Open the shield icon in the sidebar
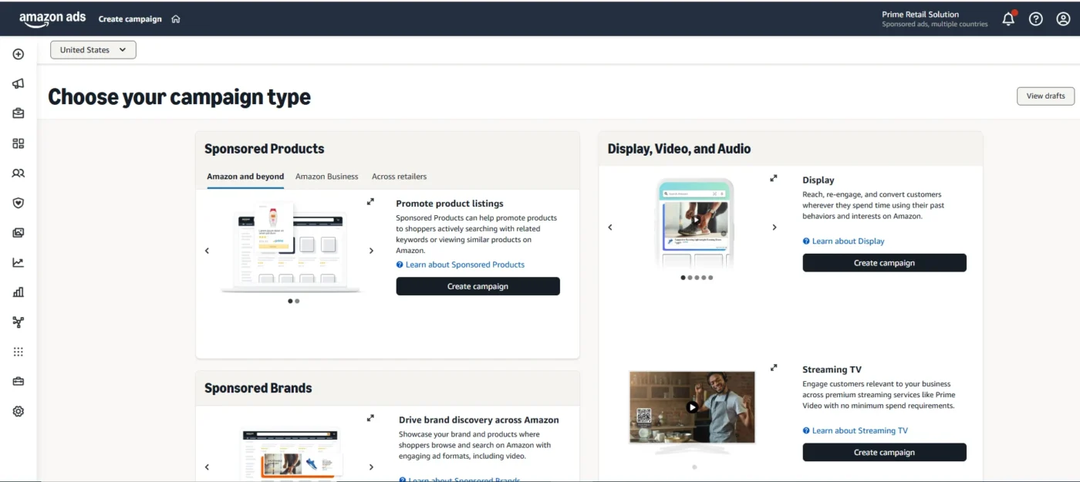1080x482 pixels. (x=19, y=203)
